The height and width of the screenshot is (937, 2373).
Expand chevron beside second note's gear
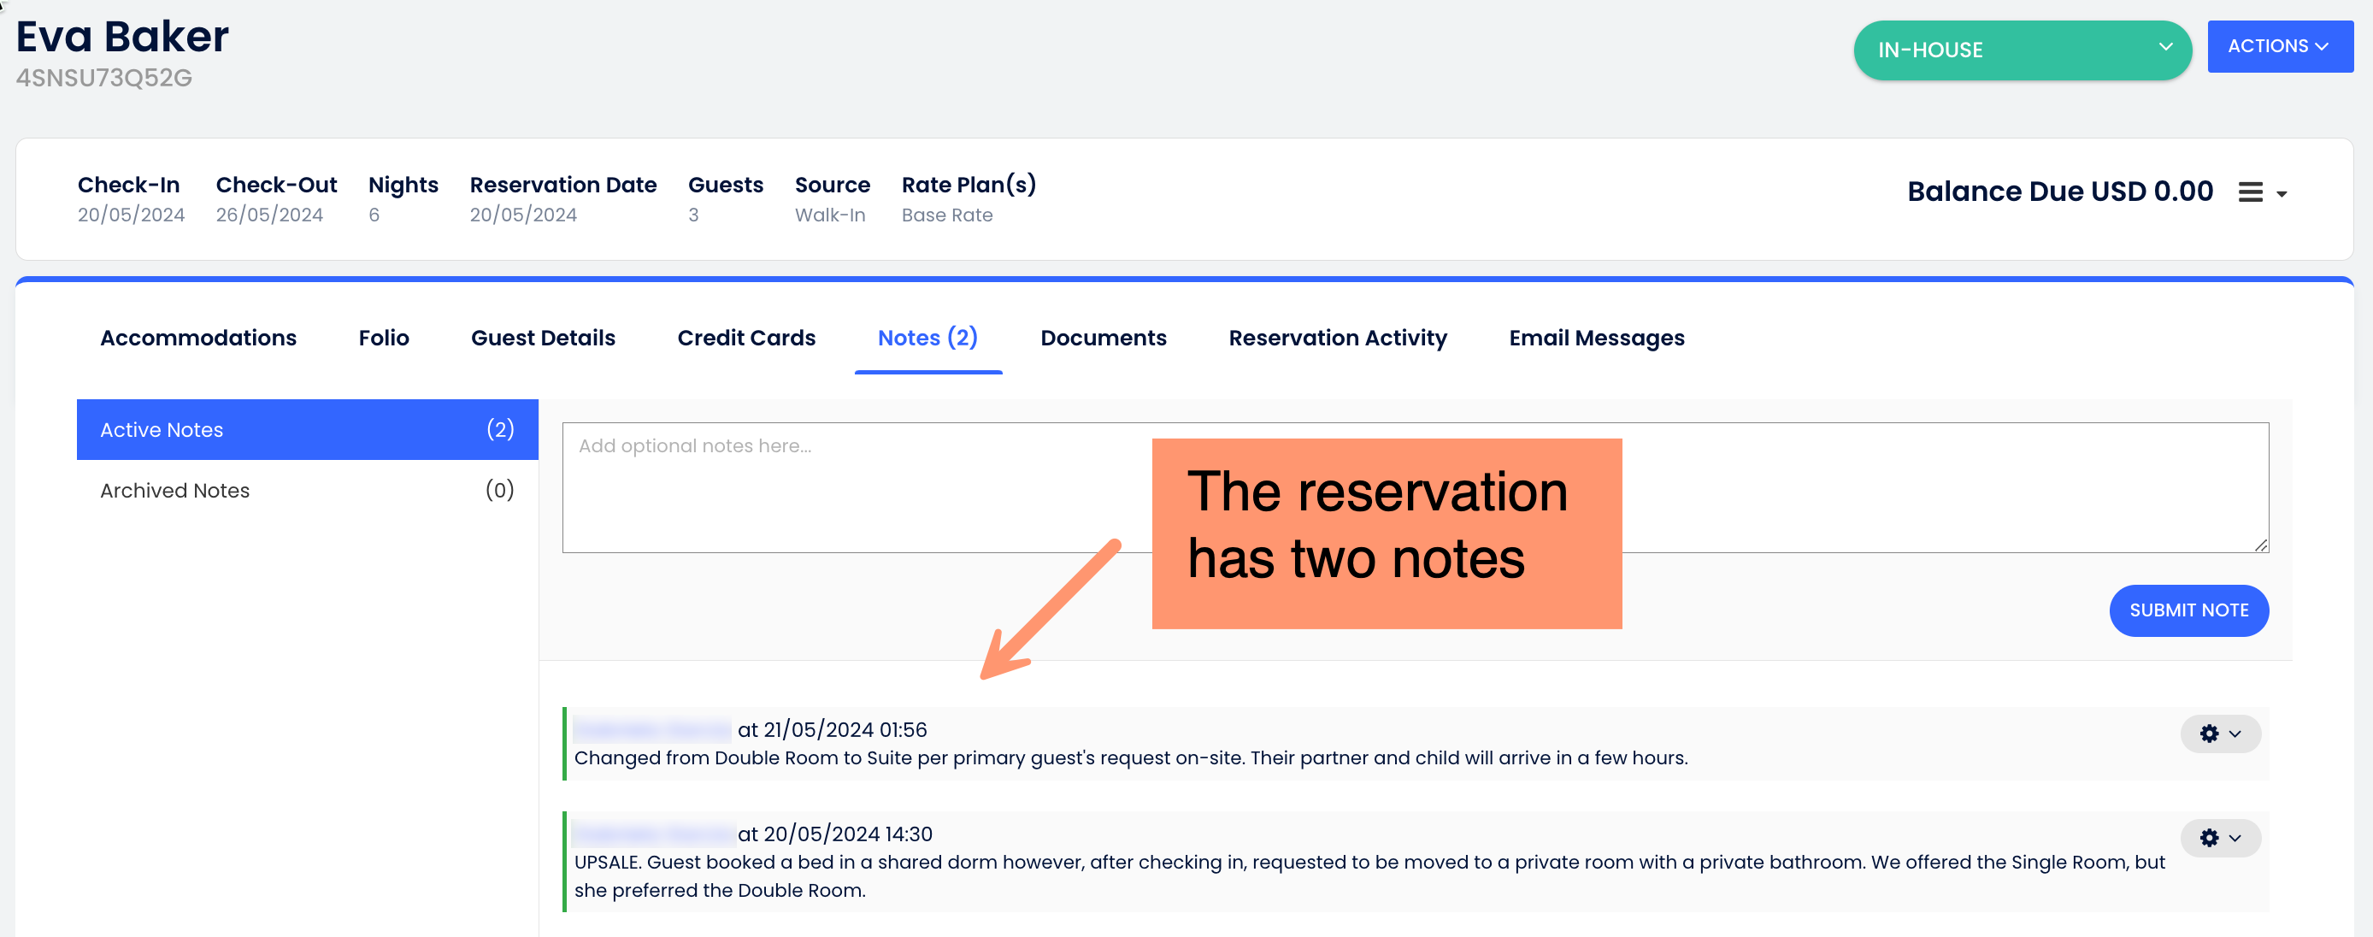pyautogui.click(x=2234, y=838)
